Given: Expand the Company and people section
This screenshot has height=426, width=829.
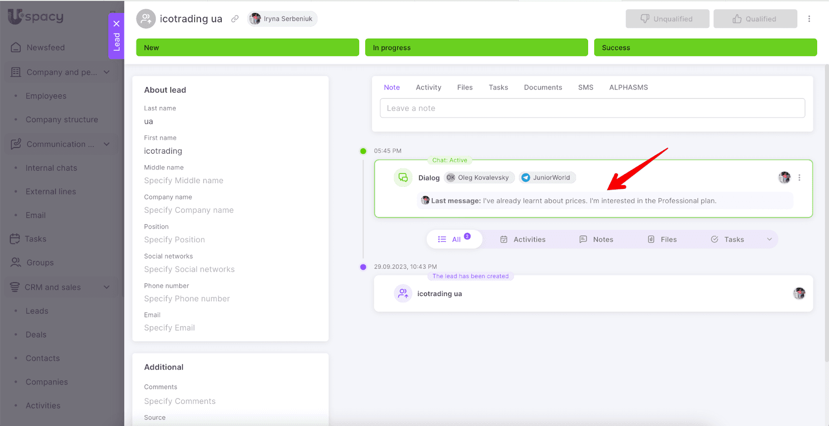Looking at the screenshot, I should 107,72.
